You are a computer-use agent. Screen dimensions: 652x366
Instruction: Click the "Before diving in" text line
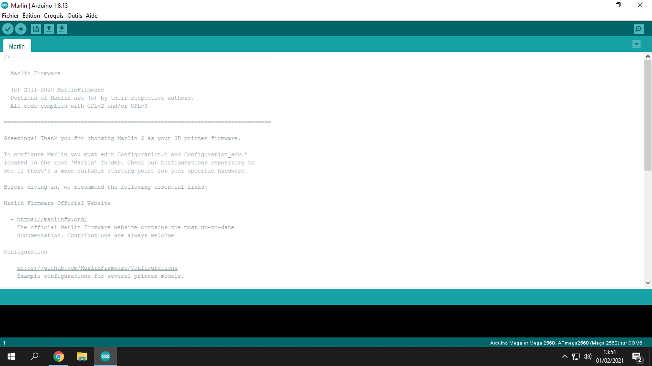click(105, 187)
